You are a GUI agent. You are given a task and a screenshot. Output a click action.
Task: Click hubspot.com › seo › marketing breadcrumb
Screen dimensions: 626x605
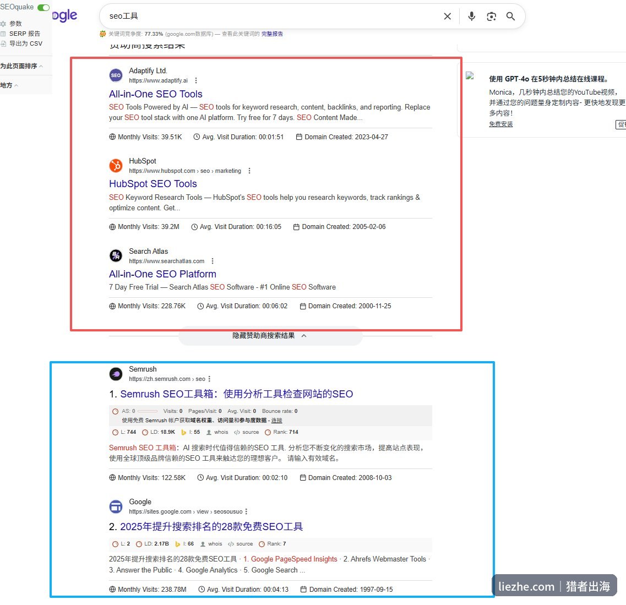tap(185, 171)
